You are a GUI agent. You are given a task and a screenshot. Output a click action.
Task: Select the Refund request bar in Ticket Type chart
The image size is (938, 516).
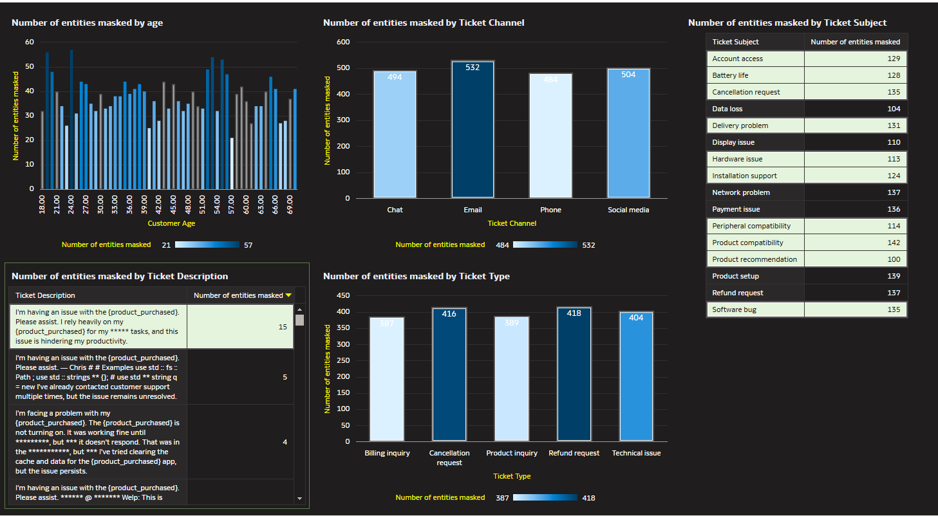point(574,373)
